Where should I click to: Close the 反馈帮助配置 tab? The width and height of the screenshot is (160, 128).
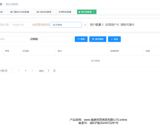(73, 12)
